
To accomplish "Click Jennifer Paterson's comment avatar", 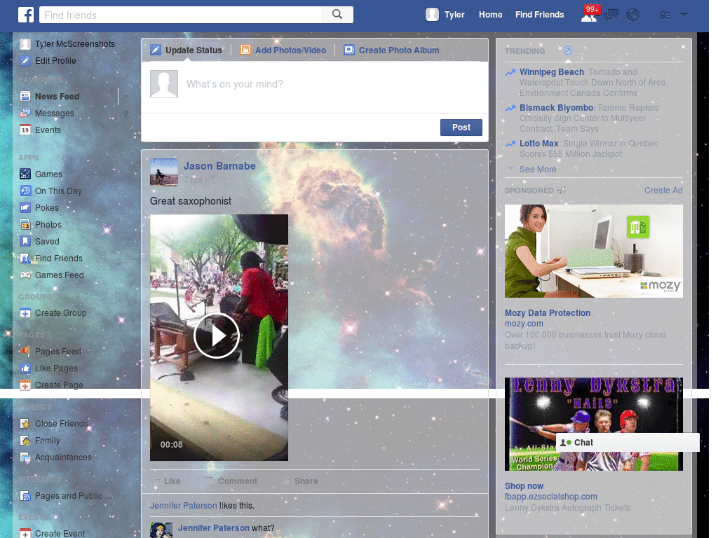I will pyautogui.click(x=161, y=530).
